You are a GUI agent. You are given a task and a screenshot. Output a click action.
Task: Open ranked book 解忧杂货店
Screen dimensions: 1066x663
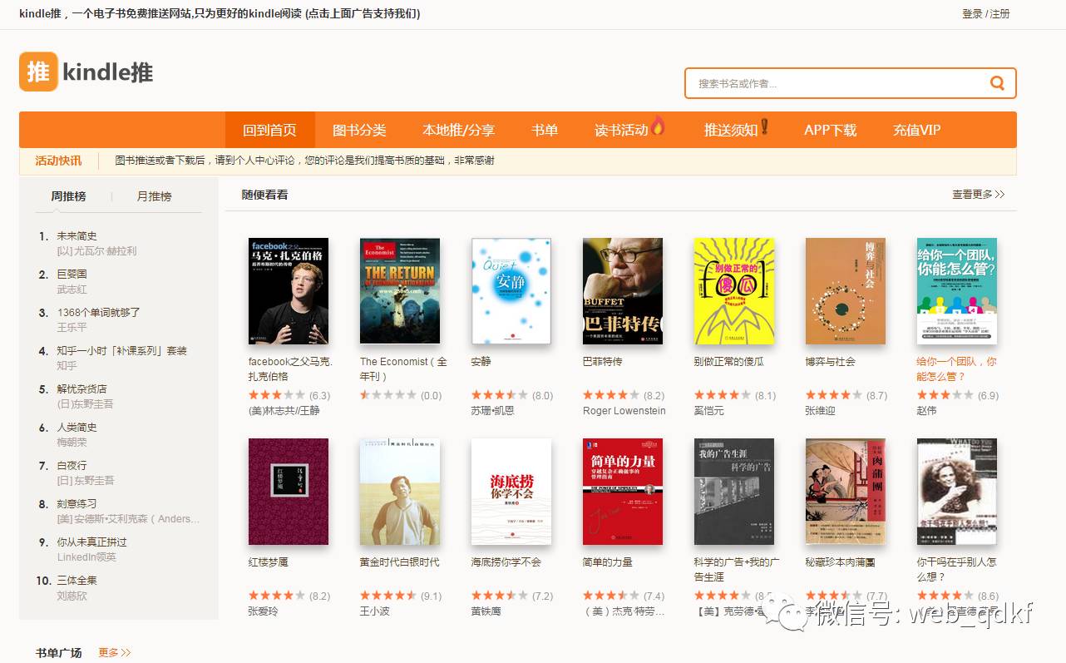[81, 389]
